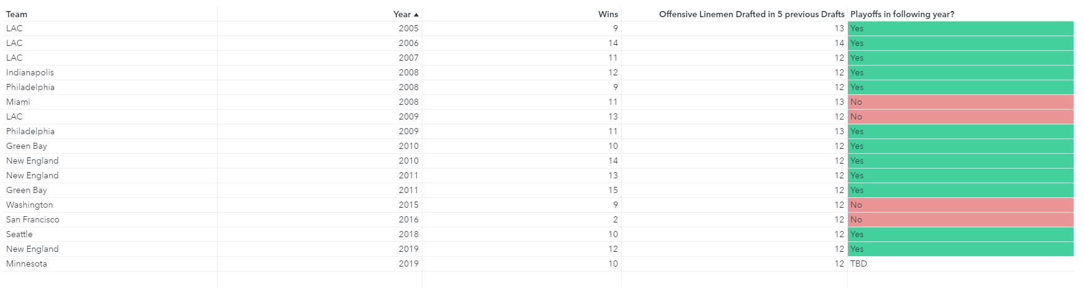Click the green Yes cell for Seattle
Screen dimensions: 1084x288
click(960, 234)
